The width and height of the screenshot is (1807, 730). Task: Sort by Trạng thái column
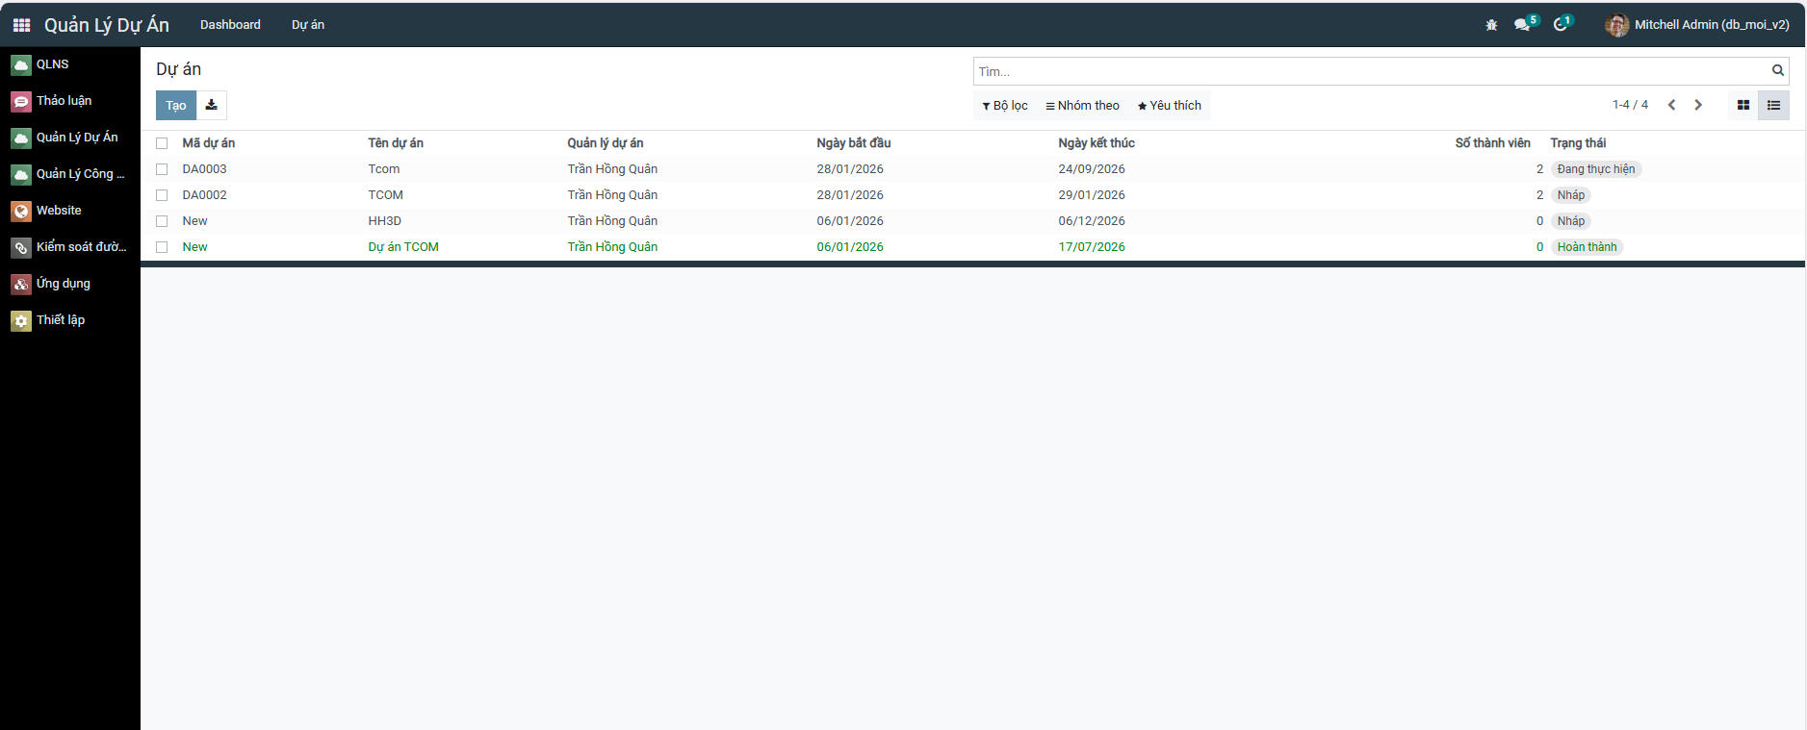click(x=1578, y=143)
